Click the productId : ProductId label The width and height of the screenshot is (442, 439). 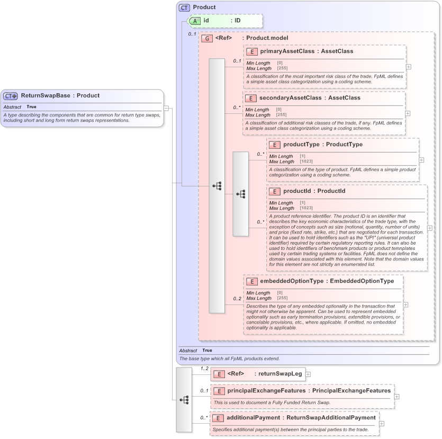(x=314, y=191)
